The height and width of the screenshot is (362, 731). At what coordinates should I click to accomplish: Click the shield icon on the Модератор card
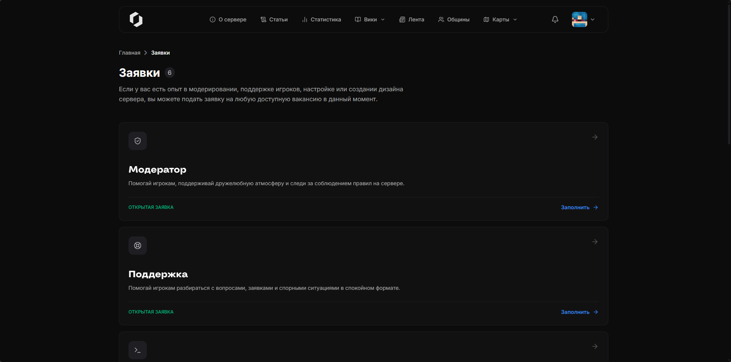click(x=138, y=141)
